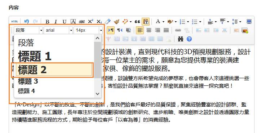Undo the last edit

(x=27, y=22)
